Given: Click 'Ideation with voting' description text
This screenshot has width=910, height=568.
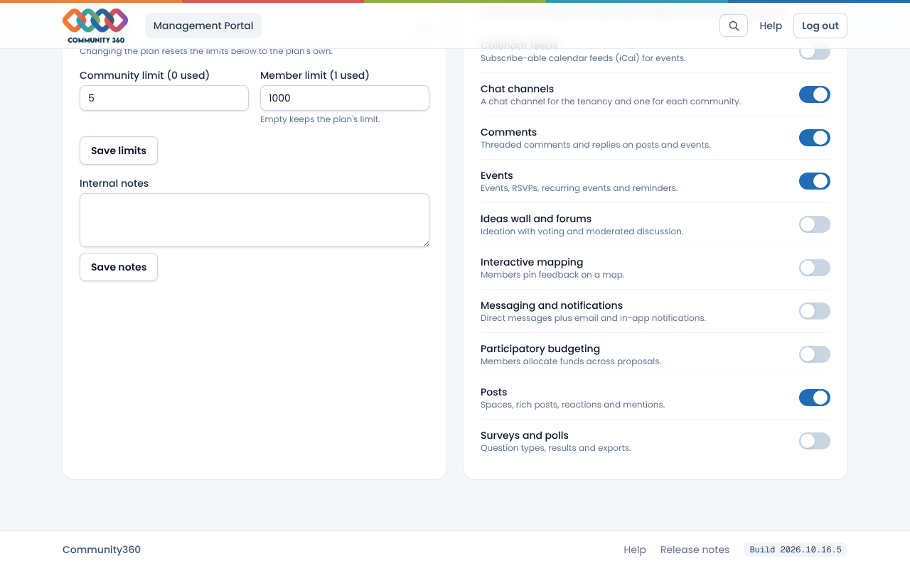Looking at the screenshot, I should [x=582, y=231].
